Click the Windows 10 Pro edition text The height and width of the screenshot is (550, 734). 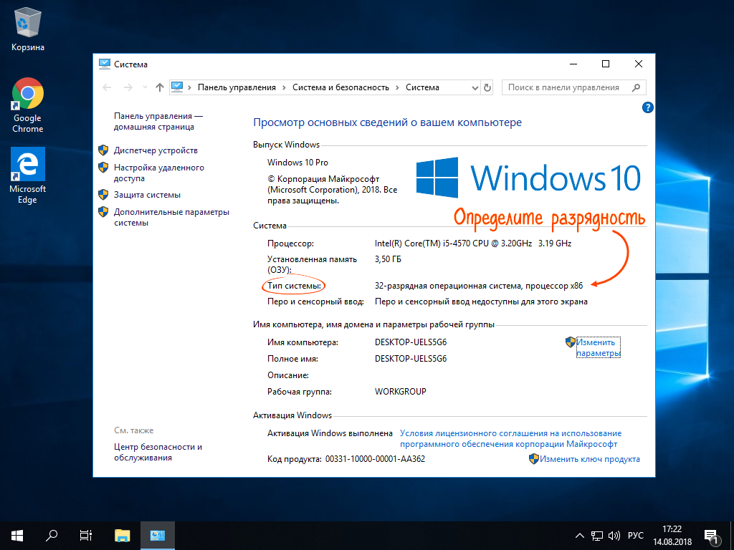[x=297, y=163]
